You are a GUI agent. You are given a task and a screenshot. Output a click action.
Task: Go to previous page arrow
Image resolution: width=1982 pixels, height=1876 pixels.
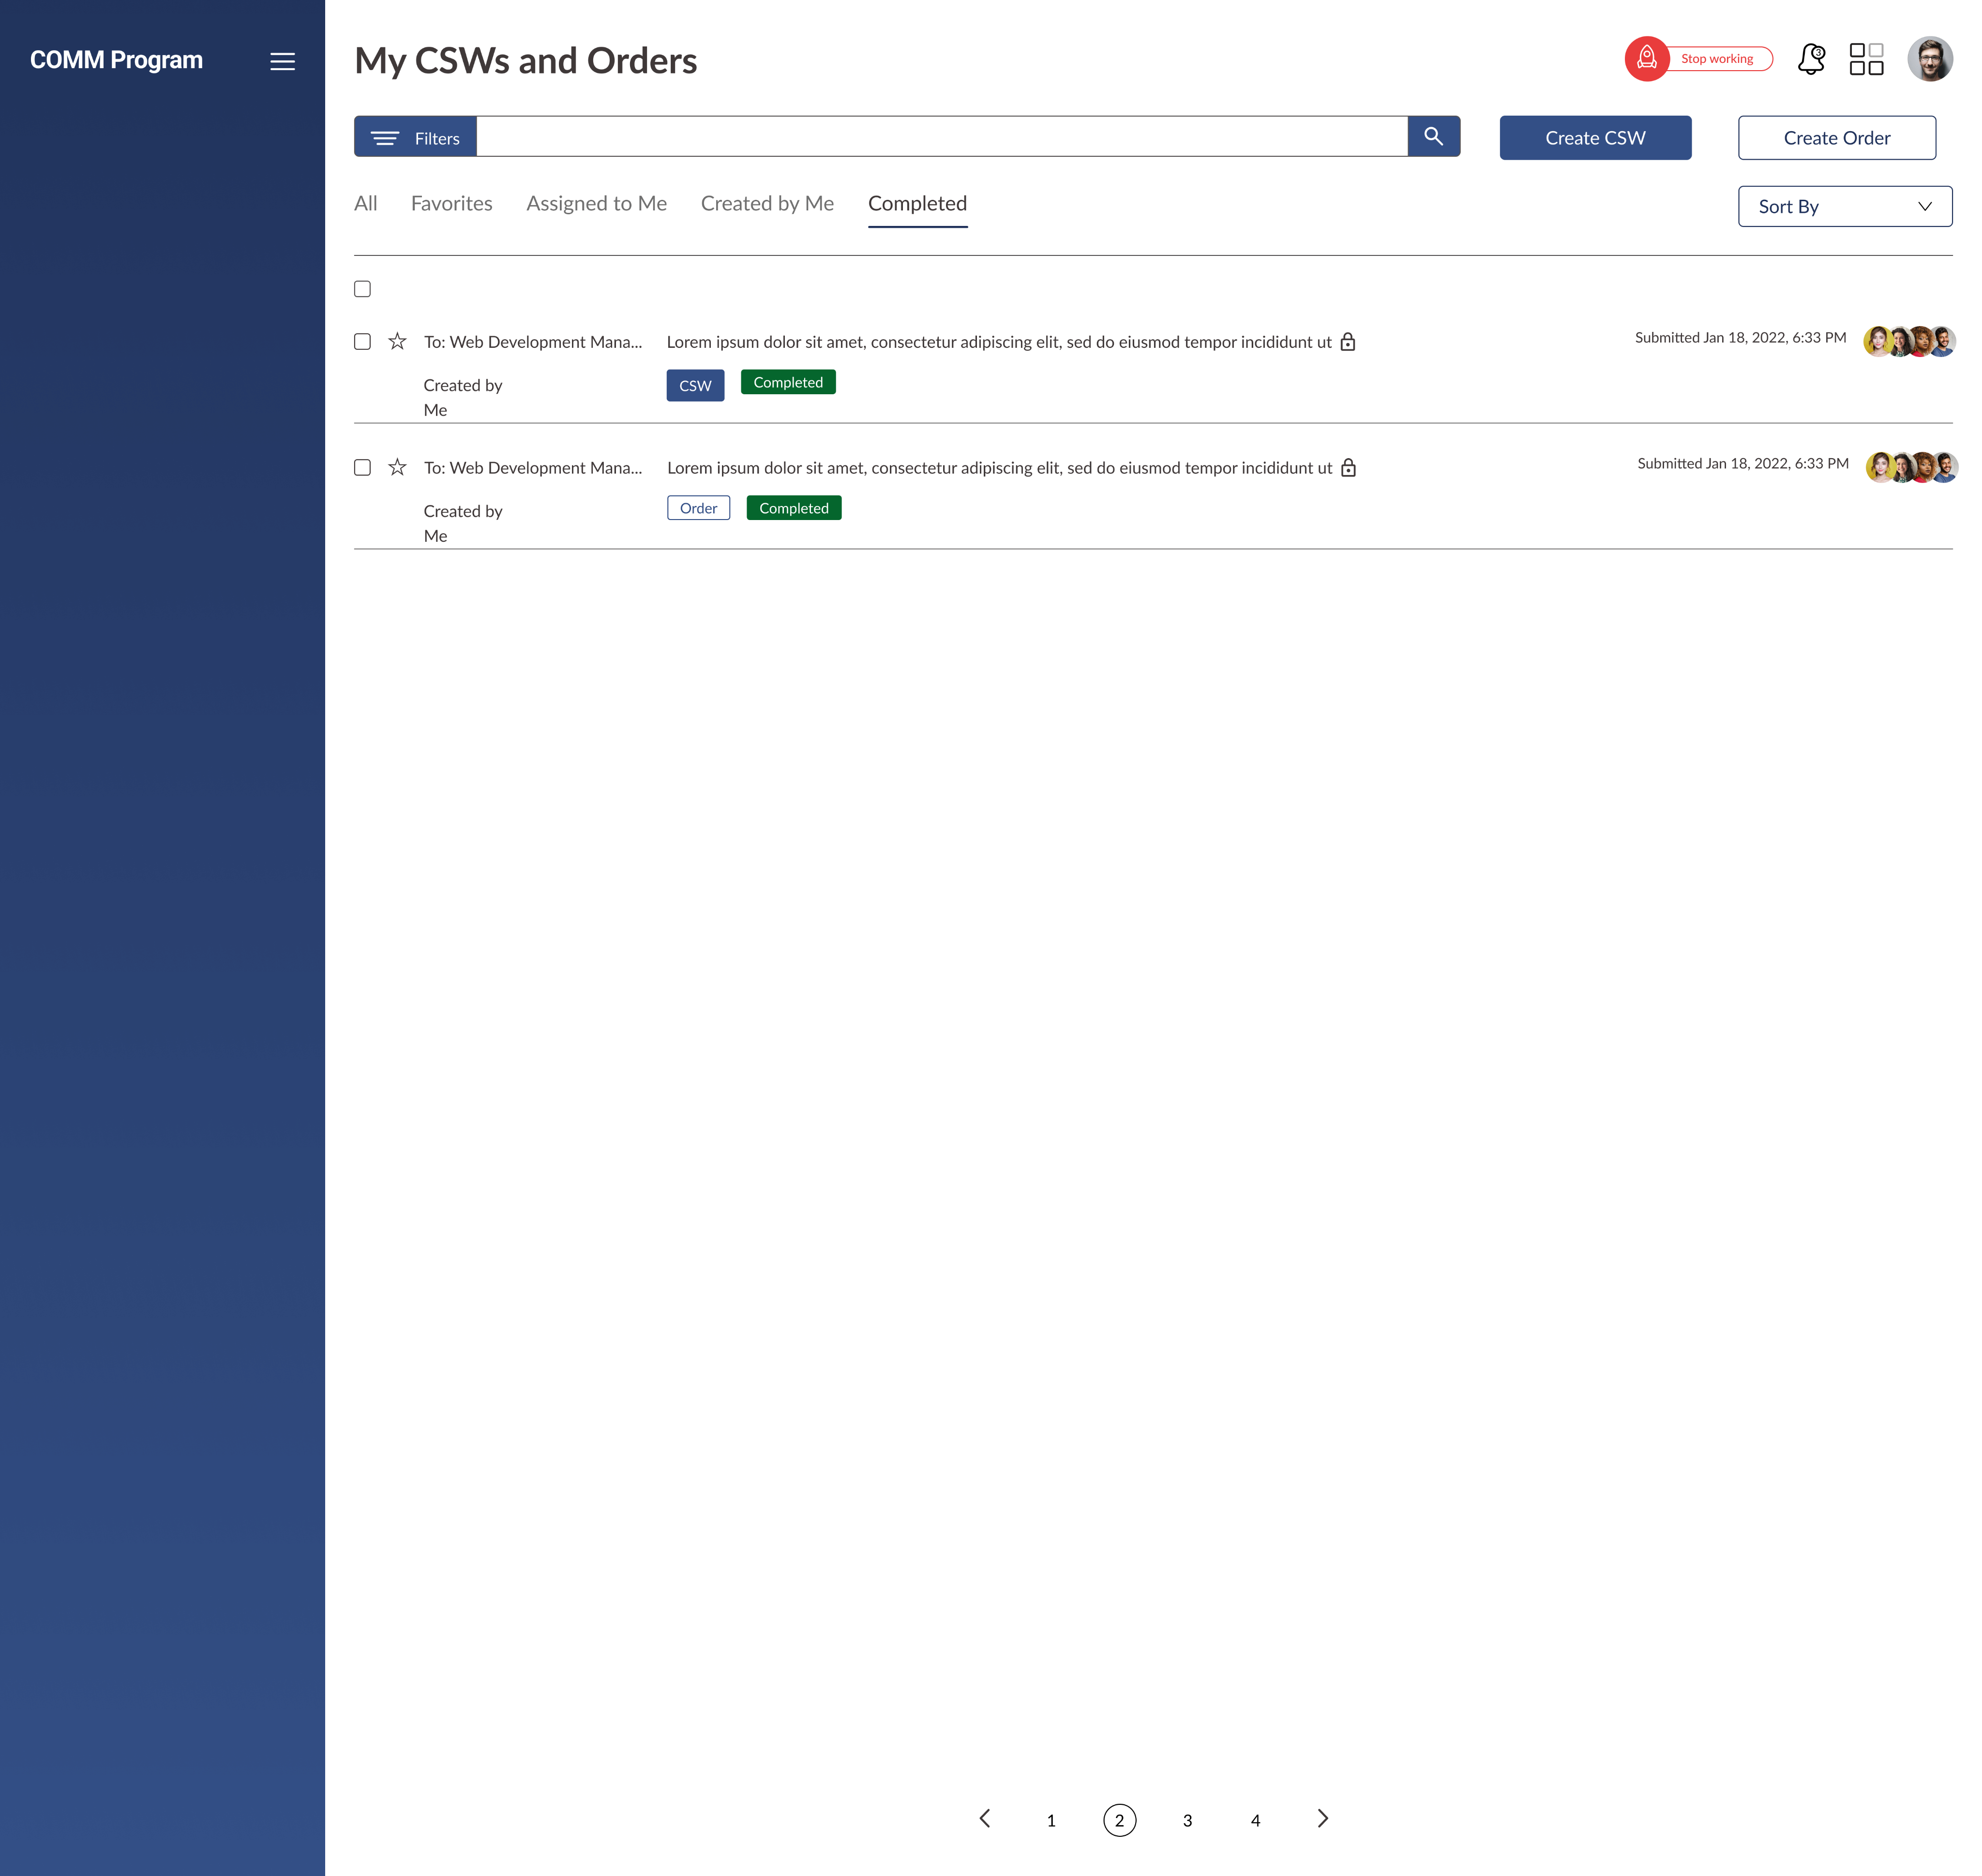tap(985, 1818)
